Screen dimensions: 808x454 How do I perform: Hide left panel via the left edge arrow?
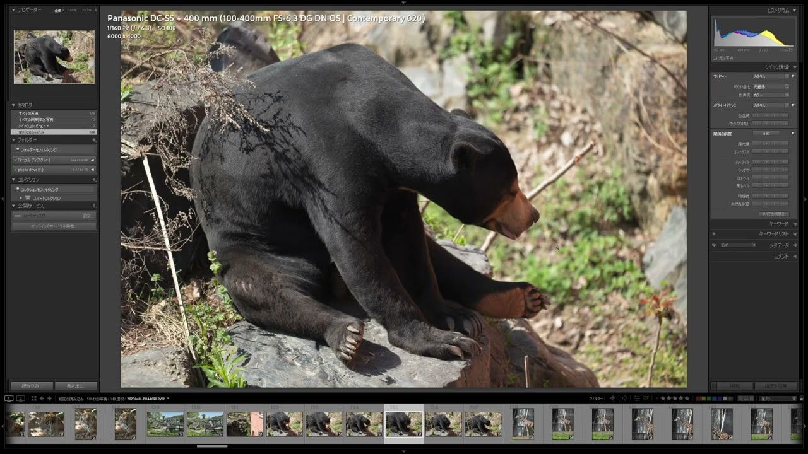click(x=3, y=199)
